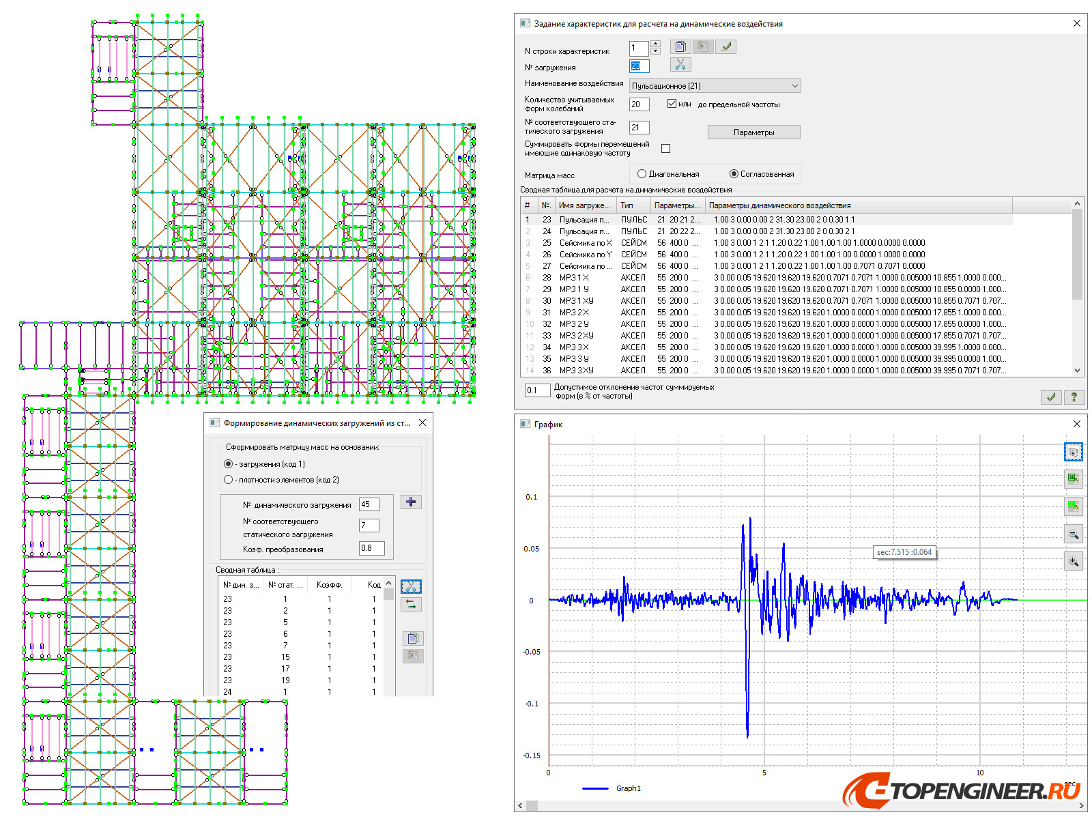Select summary row with static load 19
1092x819 pixels.
coord(300,680)
